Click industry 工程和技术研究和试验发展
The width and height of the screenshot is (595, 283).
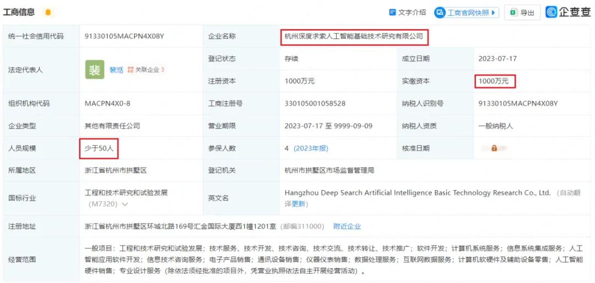point(126,193)
